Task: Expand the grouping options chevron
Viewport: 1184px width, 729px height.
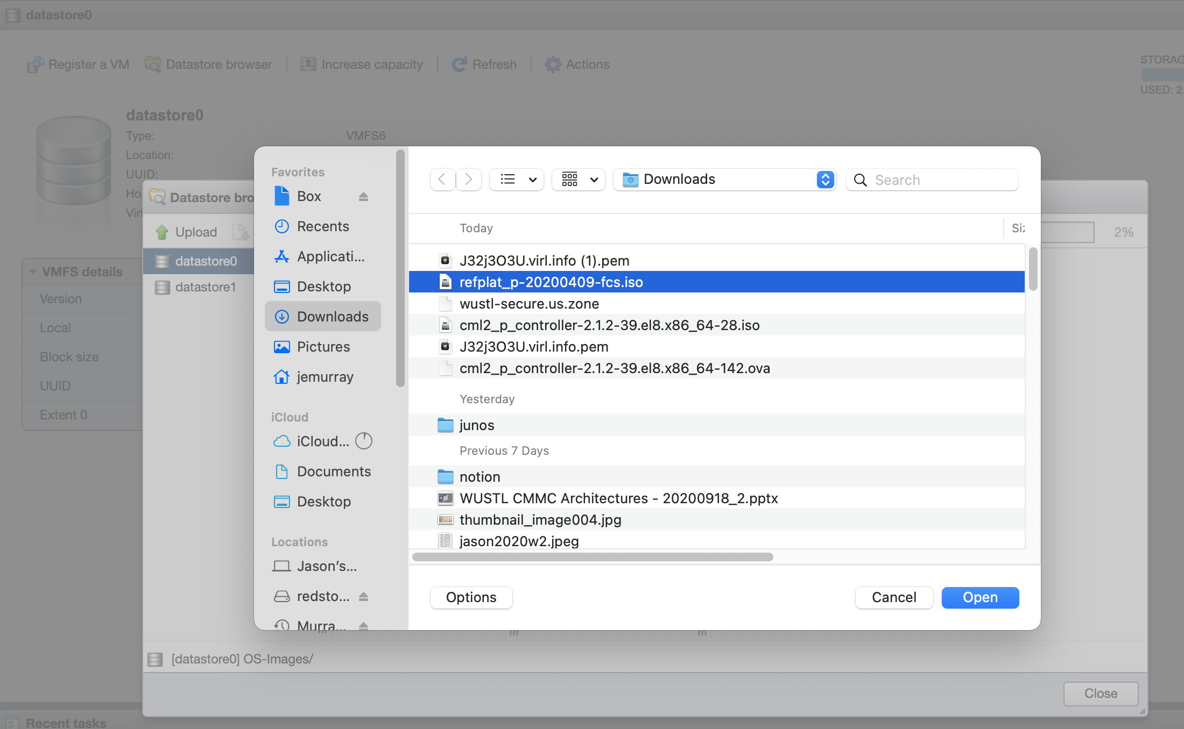Action: [x=594, y=180]
